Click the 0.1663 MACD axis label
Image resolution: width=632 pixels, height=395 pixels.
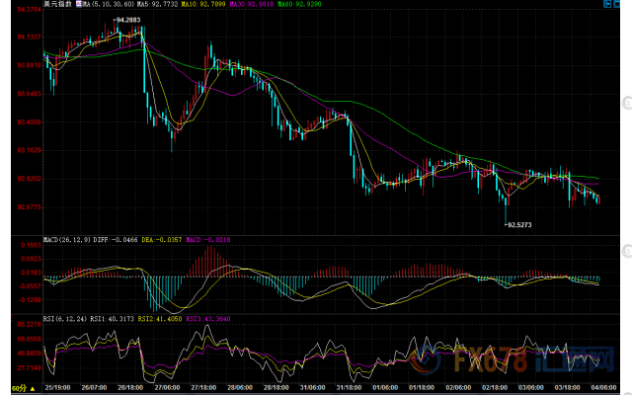[x=31, y=246]
